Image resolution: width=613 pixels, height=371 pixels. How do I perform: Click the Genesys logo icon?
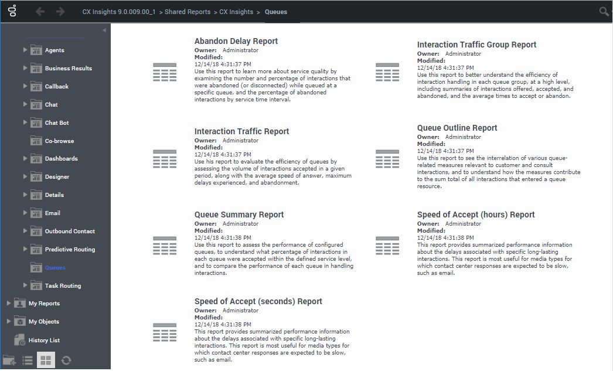12,11
